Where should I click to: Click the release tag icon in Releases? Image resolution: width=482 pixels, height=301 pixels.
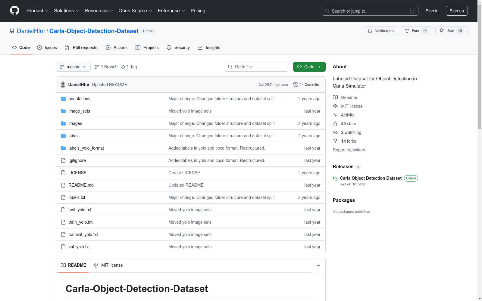coord(335,179)
